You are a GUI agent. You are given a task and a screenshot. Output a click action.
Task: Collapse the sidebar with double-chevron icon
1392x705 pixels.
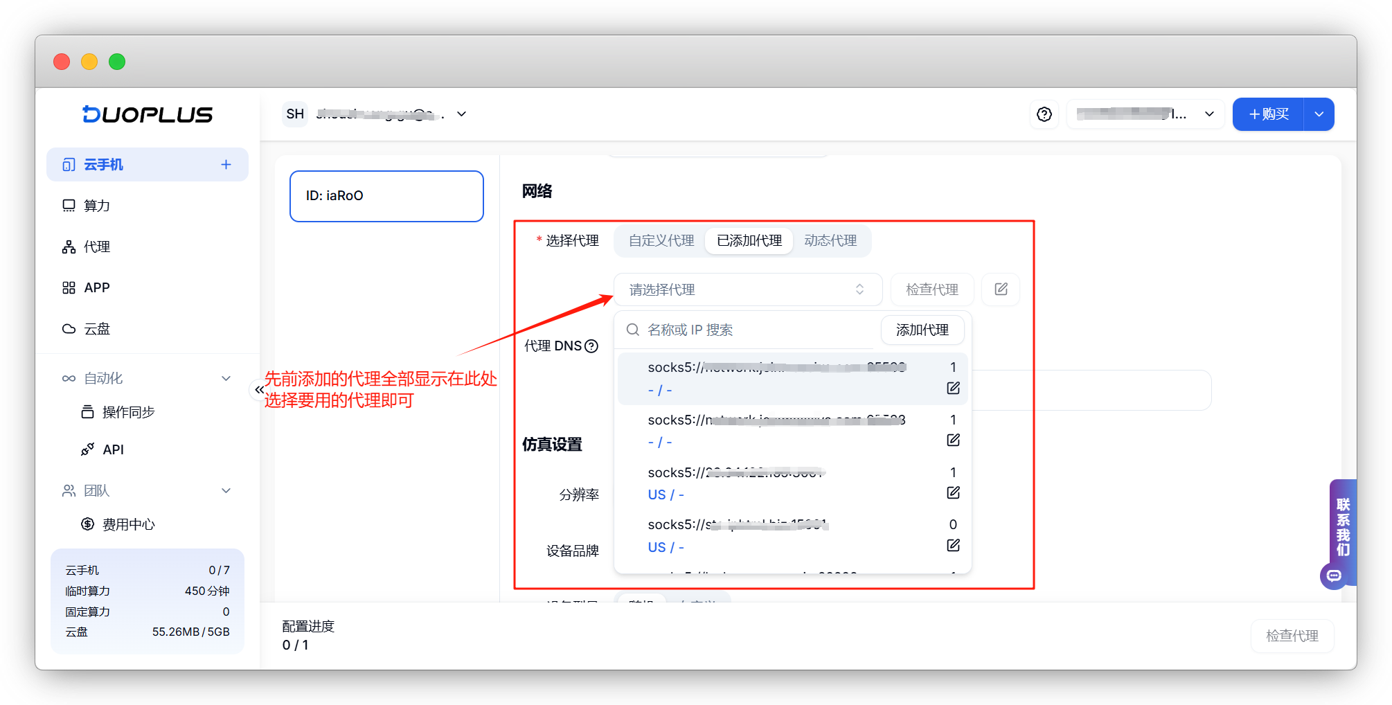259,390
